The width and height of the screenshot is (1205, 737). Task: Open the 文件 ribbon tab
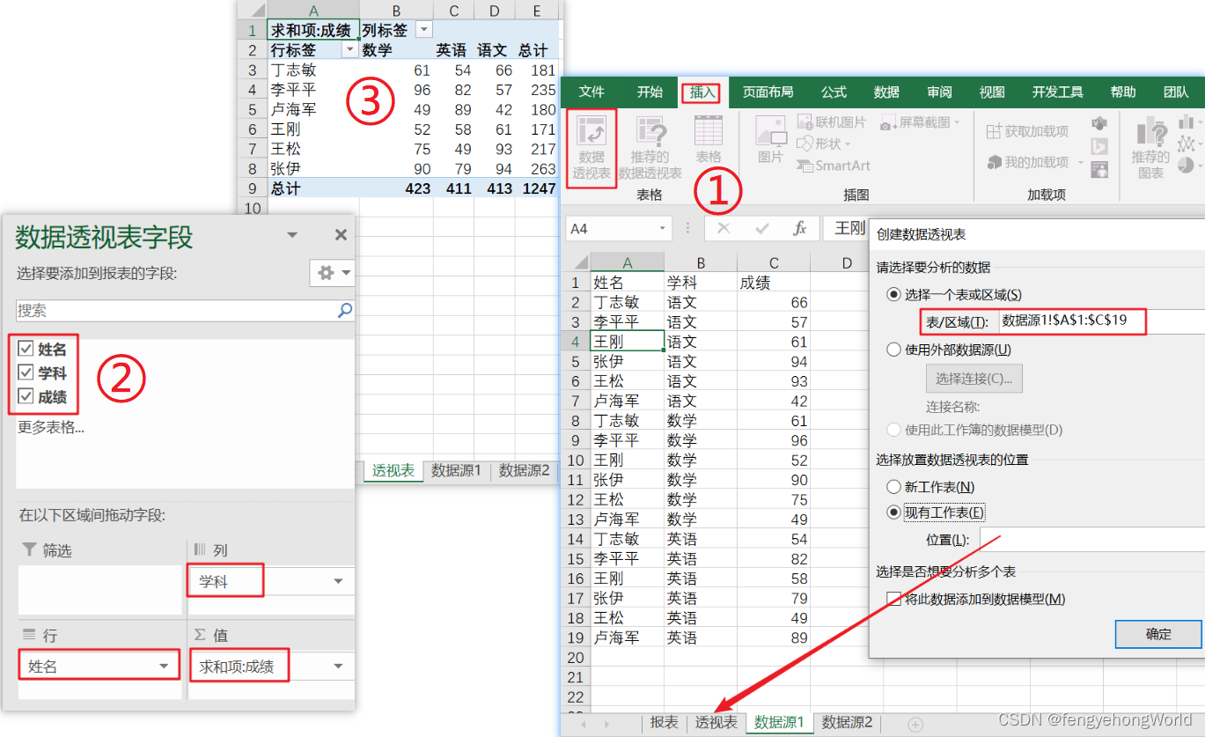591,92
